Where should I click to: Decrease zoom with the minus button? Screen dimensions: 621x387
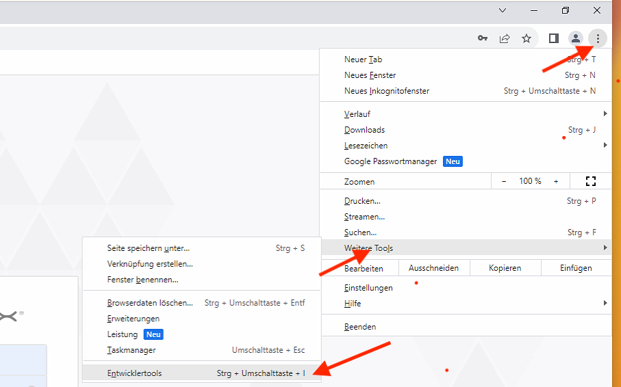(x=504, y=181)
